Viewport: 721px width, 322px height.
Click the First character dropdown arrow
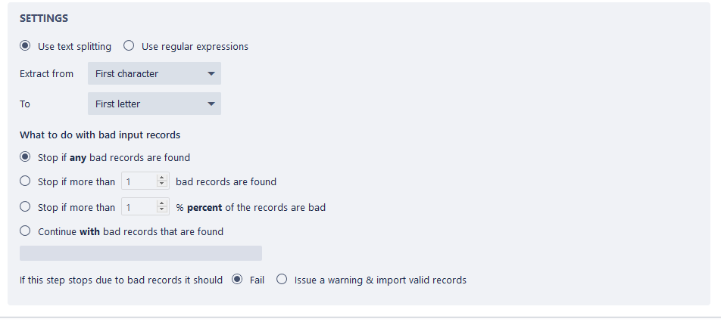point(211,73)
